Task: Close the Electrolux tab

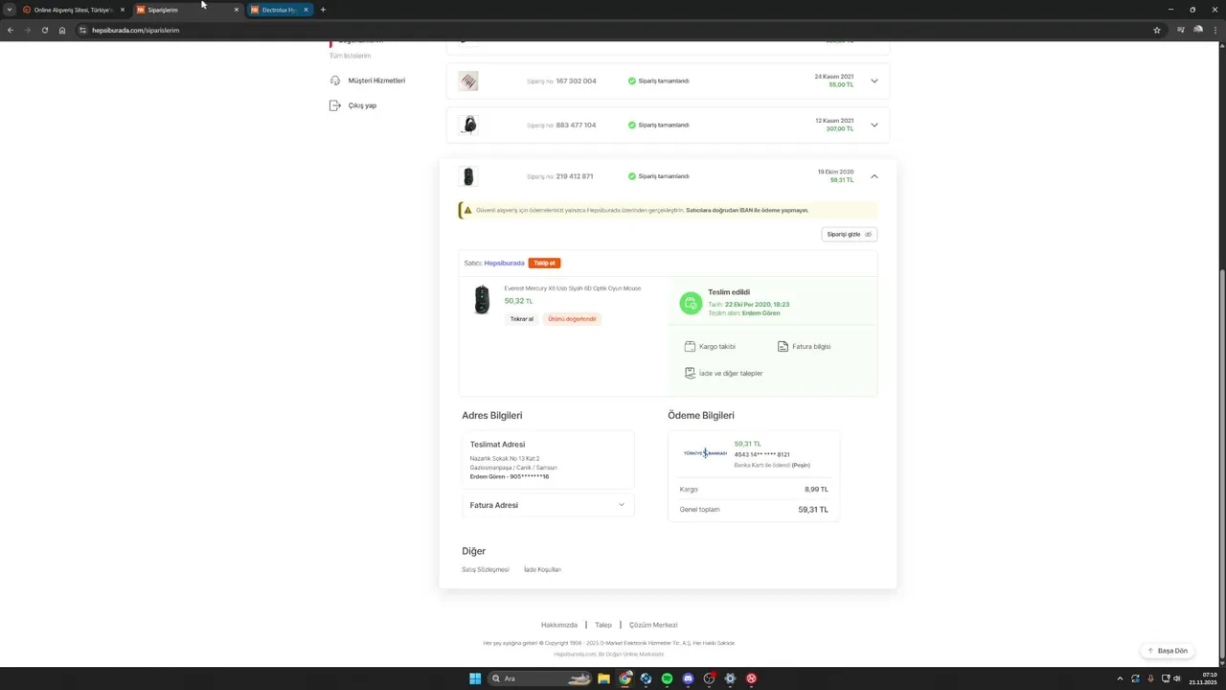Action: (x=306, y=10)
